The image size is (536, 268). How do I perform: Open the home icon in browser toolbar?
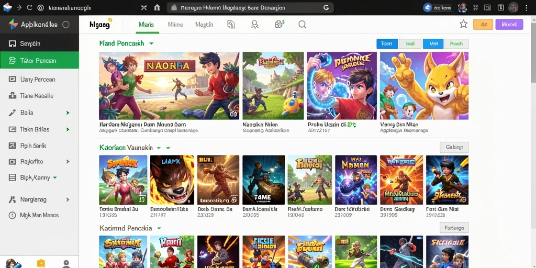[x=157, y=7]
